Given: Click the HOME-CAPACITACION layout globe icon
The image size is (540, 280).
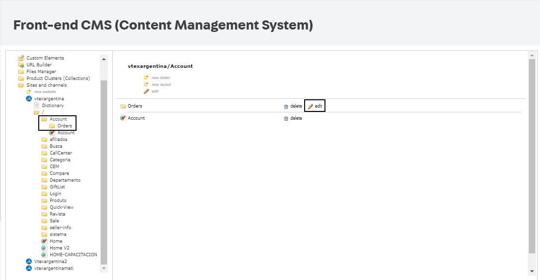Looking at the screenshot, I should [45, 254].
